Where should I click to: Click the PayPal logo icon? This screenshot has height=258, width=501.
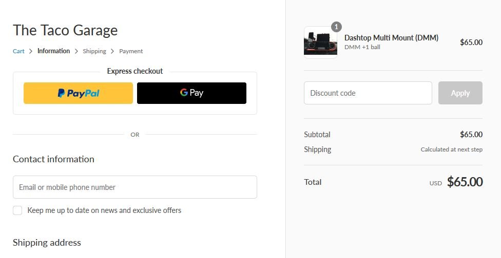61,93
